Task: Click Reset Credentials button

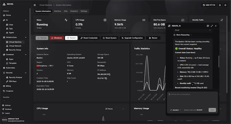Action: [89, 38]
